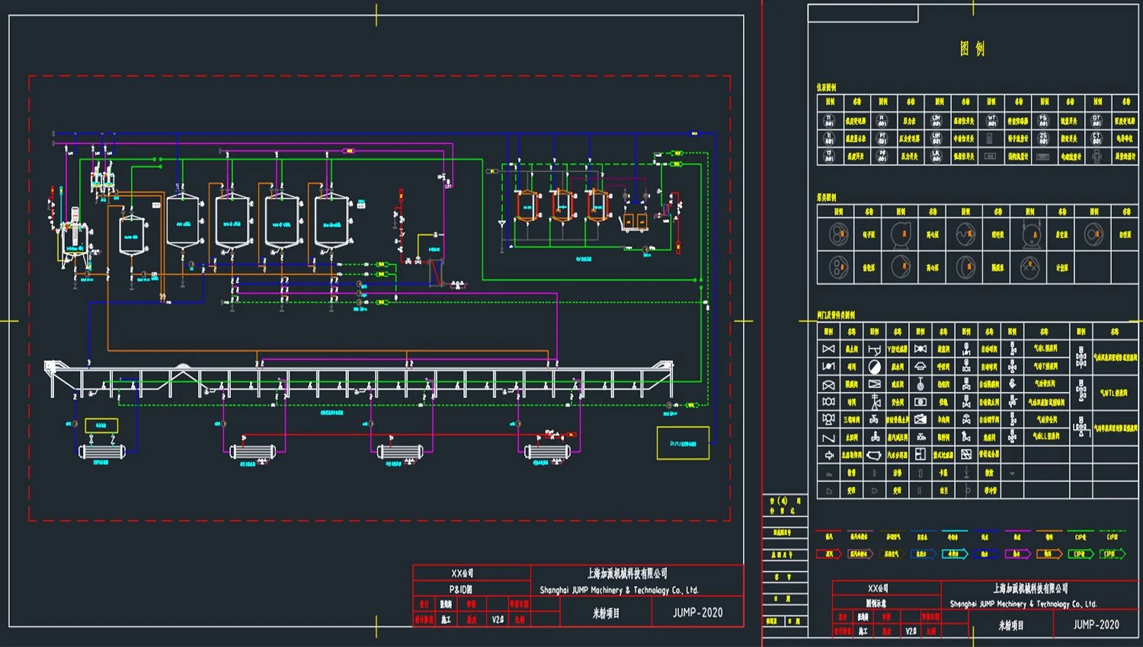Viewport: 1143px width, 647px height.
Task: Click 'P&ID图' in the main title block
Action: point(460,589)
